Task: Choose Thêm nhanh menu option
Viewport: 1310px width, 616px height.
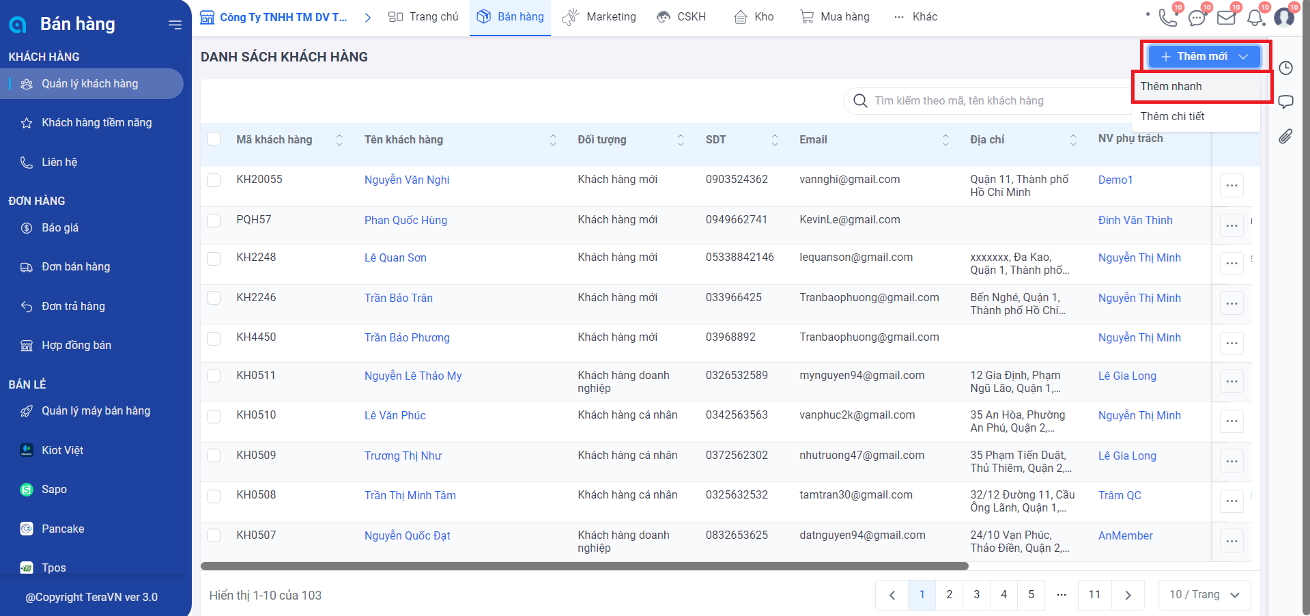Action: click(1196, 87)
